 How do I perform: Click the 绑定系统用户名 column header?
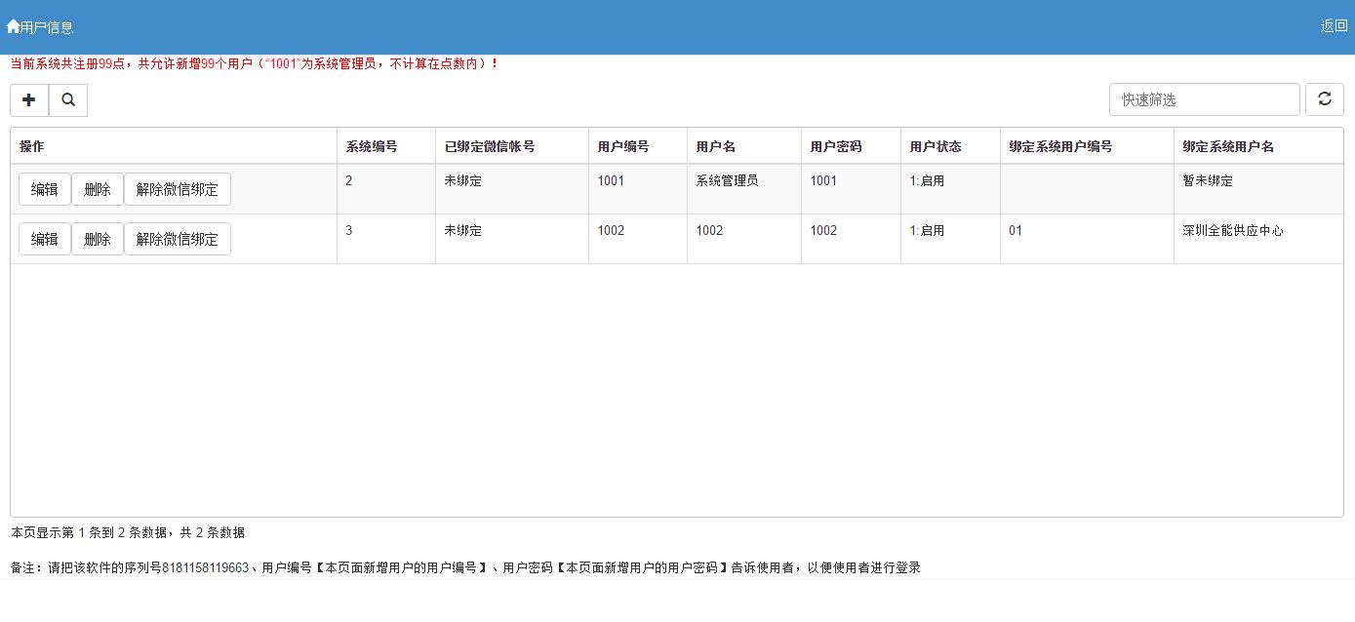(1228, 146)
